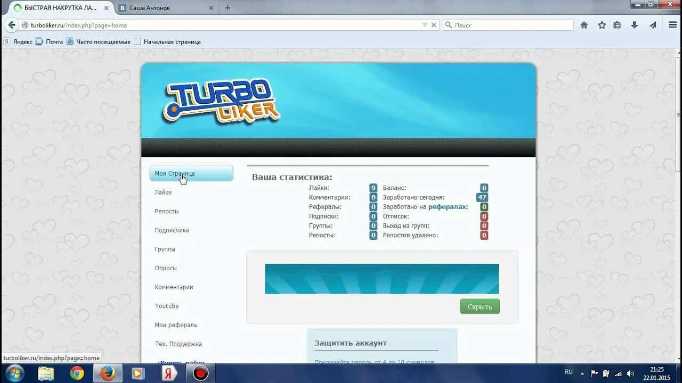This screenshot has width=682, height=383.
Task: Open Мои рефералы in sidebar
Action: 176,325
